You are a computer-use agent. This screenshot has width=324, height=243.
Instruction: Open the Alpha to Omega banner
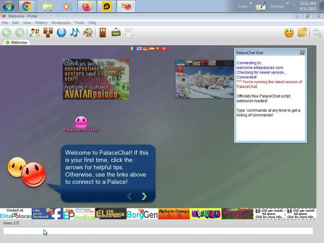(174, 214)
